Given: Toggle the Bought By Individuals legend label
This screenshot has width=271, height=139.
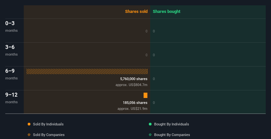Looking at the screenshot, I should point(171,124).
